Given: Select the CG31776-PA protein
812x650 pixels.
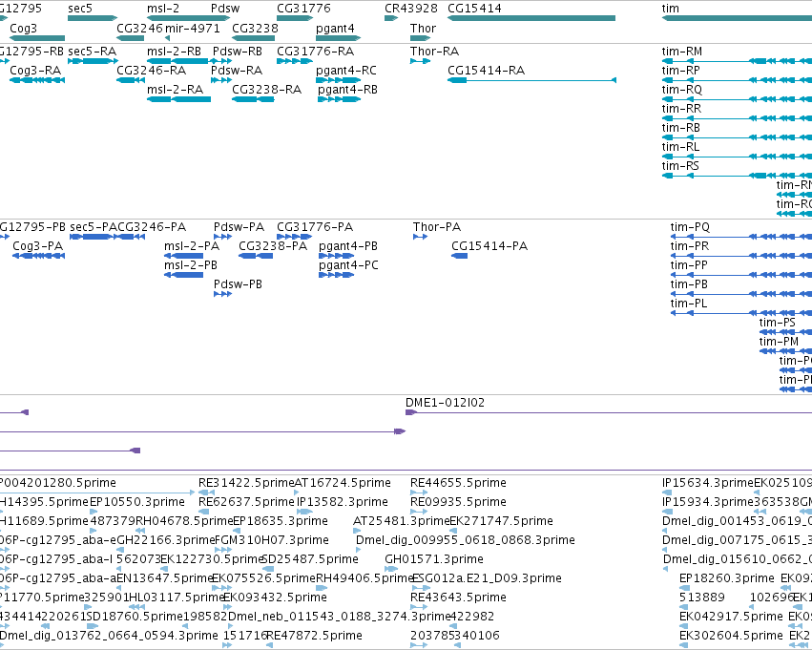Looking at the screenshot, I should [294, 237].
